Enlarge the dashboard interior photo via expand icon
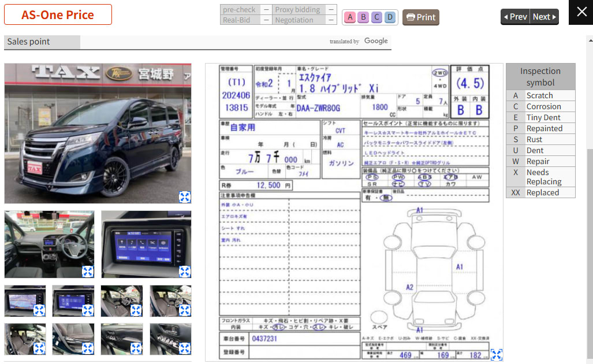593x364 pixels. [88, 272]
